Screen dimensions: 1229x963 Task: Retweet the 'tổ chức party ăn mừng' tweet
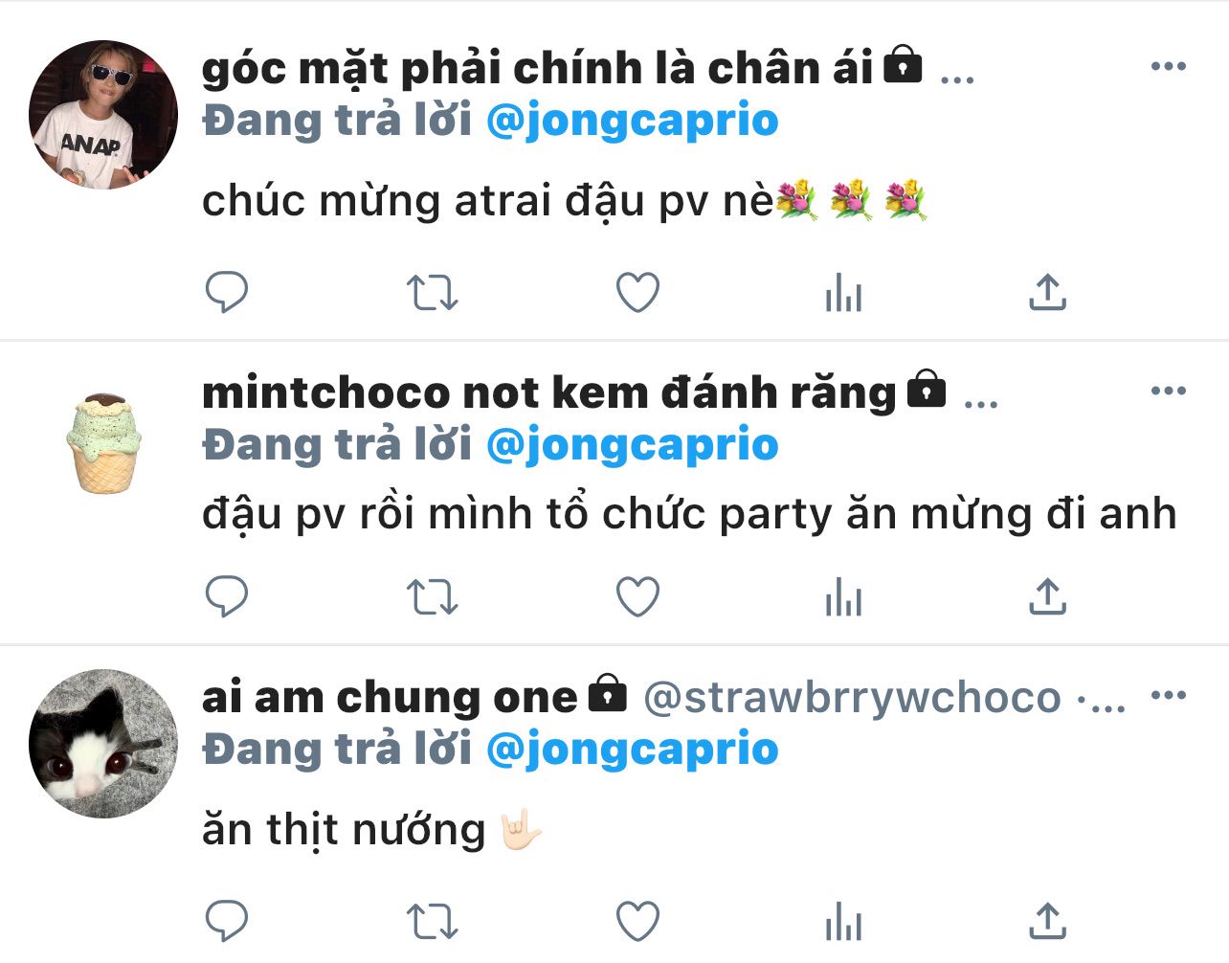click(x=432, y=598)
